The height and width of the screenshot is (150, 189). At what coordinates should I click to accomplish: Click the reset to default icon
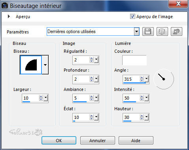point(176,31)
